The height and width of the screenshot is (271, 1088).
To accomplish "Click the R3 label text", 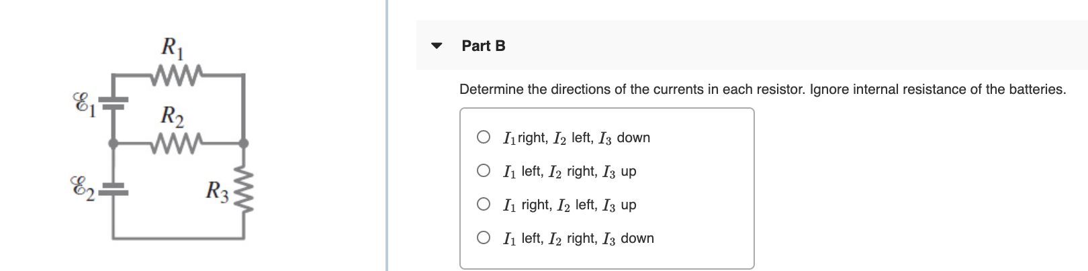I will coord(218,193).
